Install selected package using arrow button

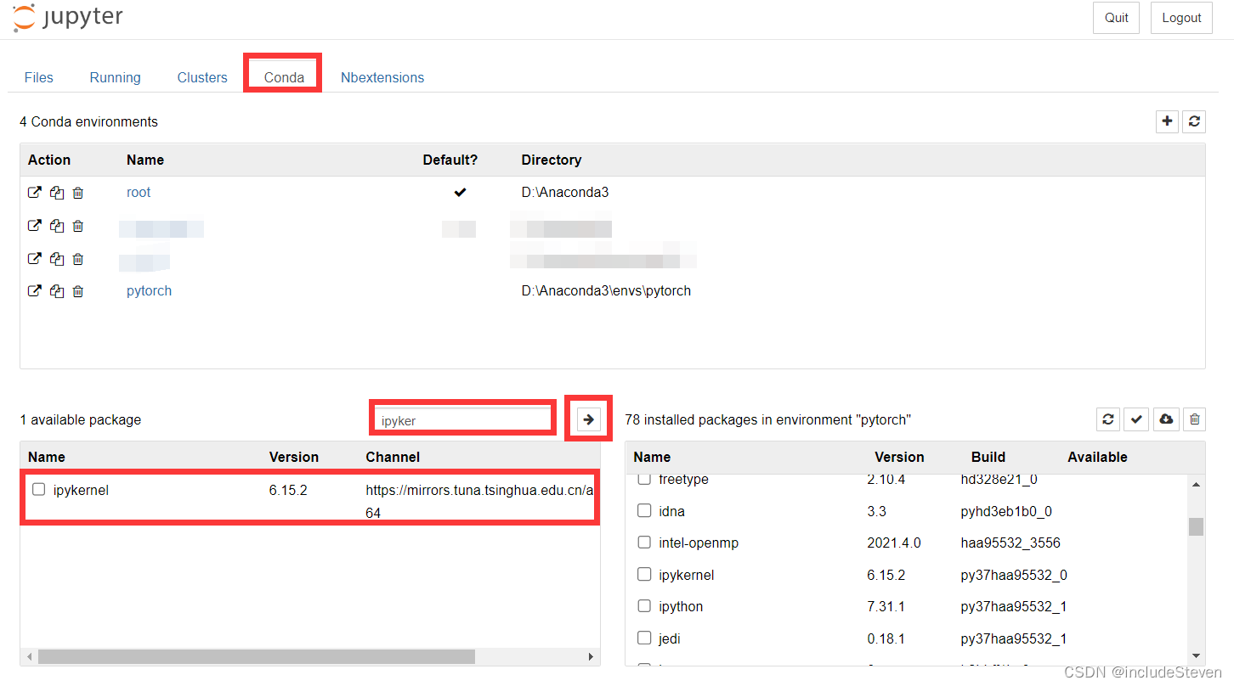588,419
